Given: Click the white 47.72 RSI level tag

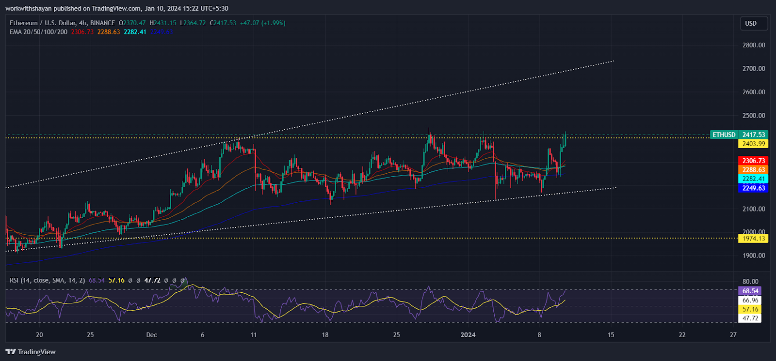Looking at the screenshot, I should (750, 318).
